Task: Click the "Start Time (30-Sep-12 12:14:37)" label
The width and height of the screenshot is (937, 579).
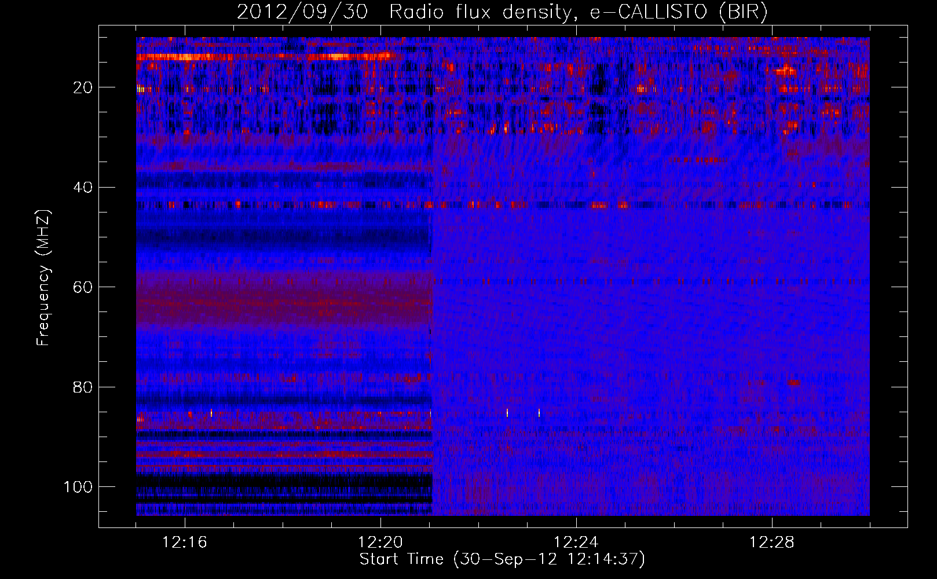Action: (502, 559)
